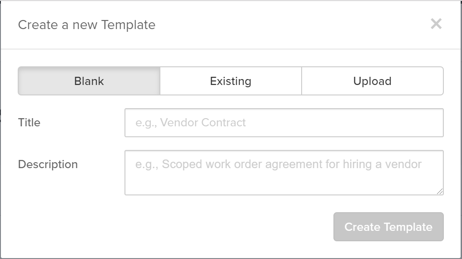Image resolution: width=462 pixels, height=259 pixels.
Task: Click the Description box resize grip
Action: pyautogui.click(x=440, y=192)
